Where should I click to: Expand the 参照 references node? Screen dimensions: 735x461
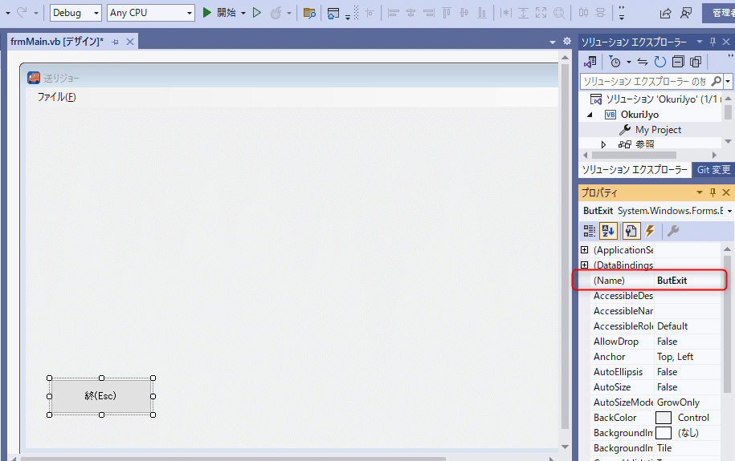(603, 144)
